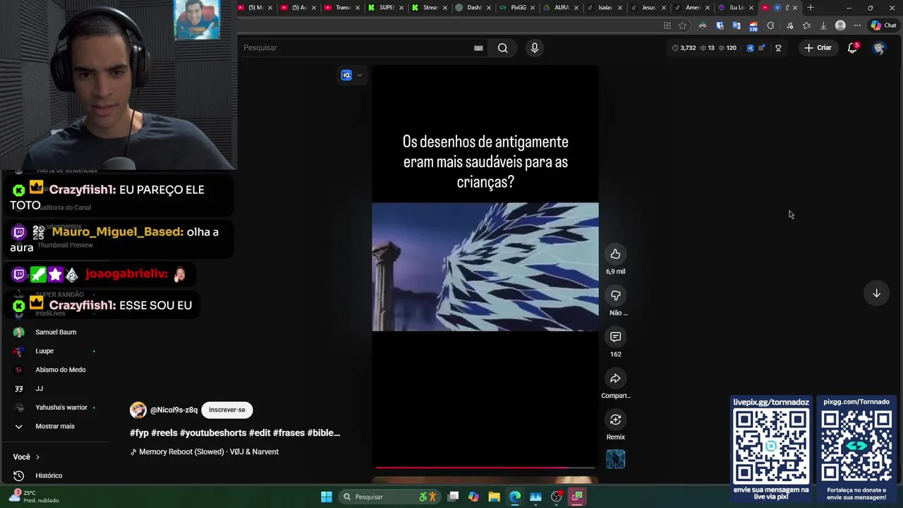
Task: Switch to the Isaías browser tab
Action: pos(604,8)
